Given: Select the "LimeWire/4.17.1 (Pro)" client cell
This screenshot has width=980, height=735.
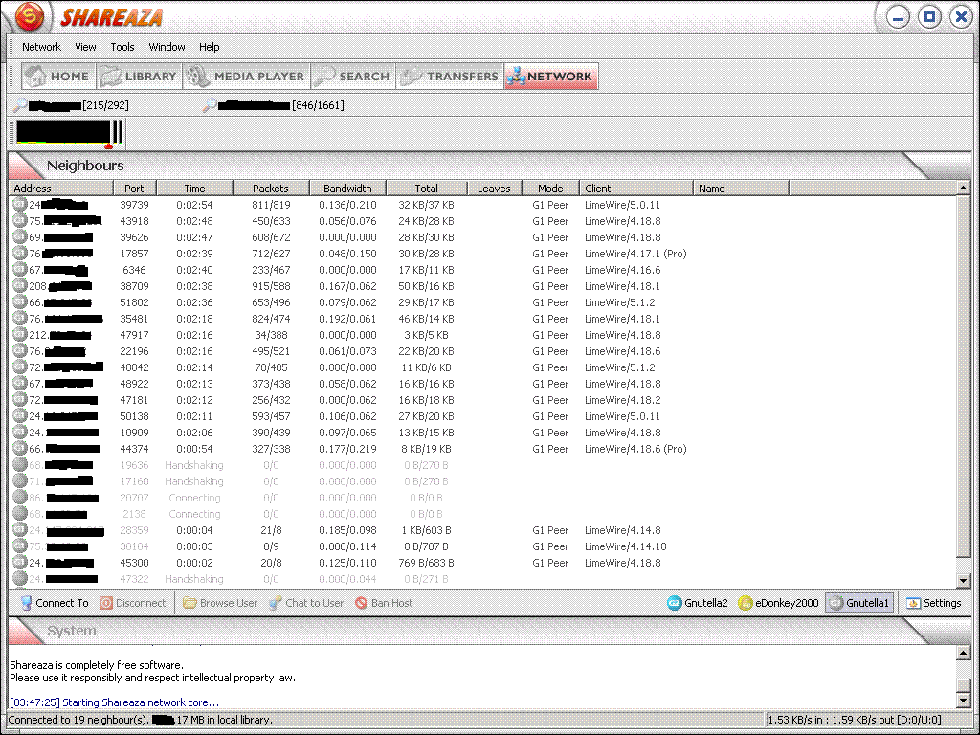Looking at the screenshot, I should click(x=635, y=254).
